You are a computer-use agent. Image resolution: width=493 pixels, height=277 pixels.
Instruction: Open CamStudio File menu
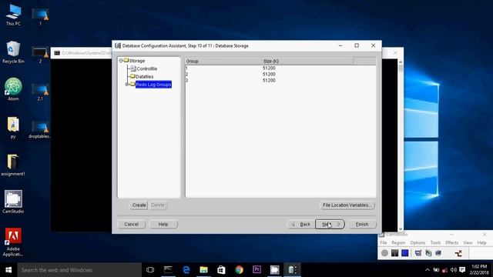pos(384,243)
